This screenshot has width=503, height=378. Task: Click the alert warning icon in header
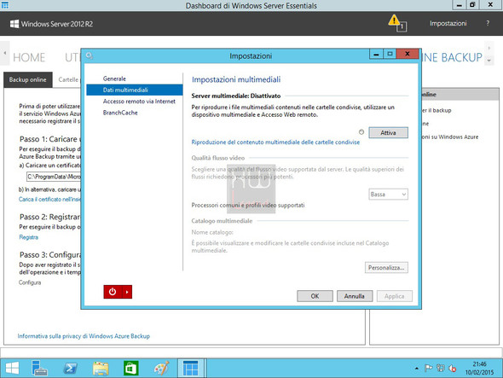(397, 23)
